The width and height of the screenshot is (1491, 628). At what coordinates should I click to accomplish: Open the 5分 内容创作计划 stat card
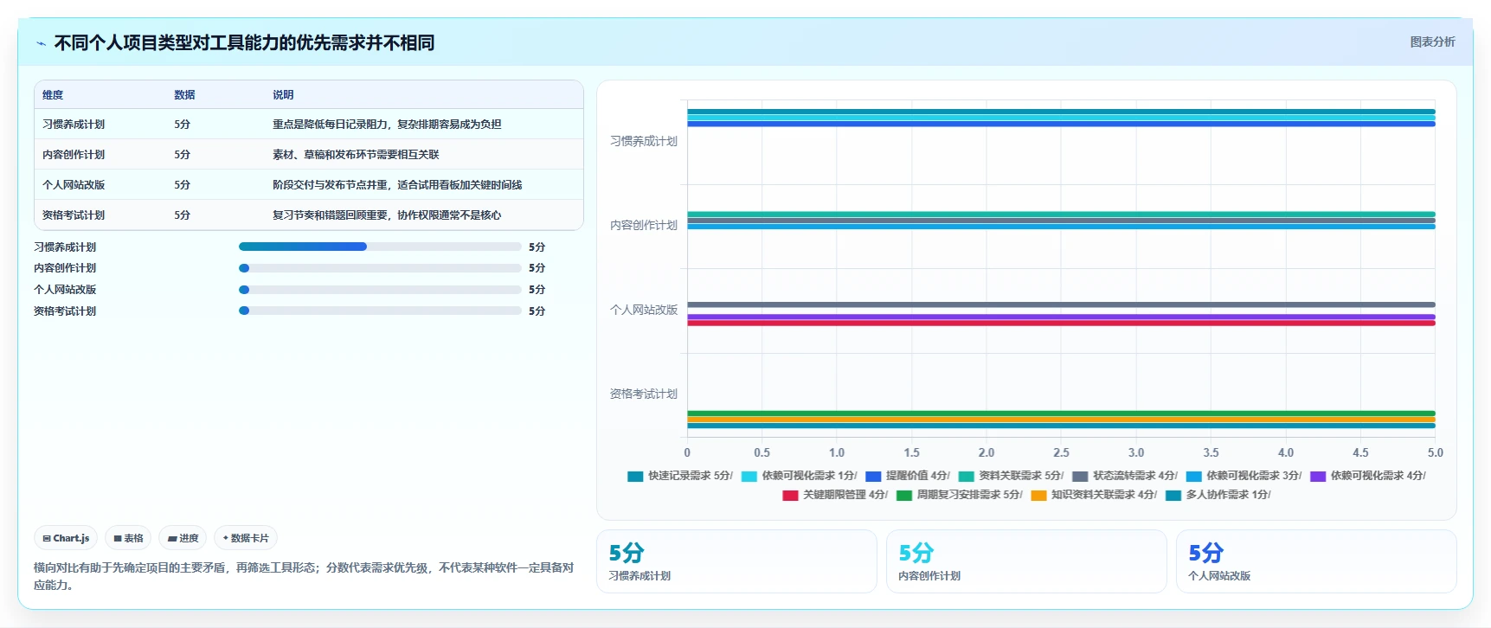(1026, 561)
